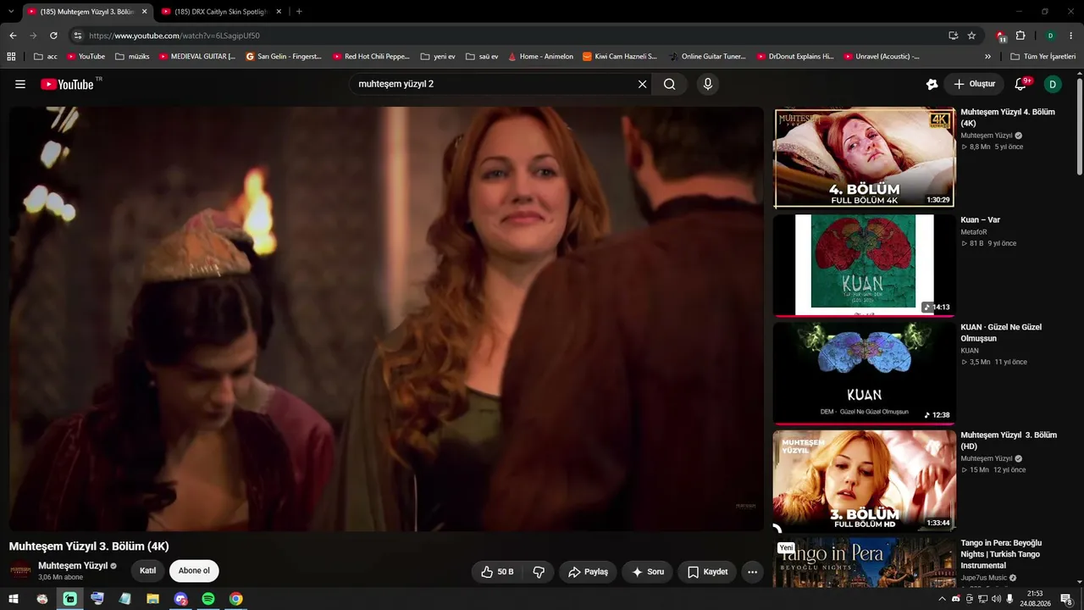This screenshot has height=610, width=1084.
Task: Click the browser address bar URL
Action: click(x=174, y=36)
